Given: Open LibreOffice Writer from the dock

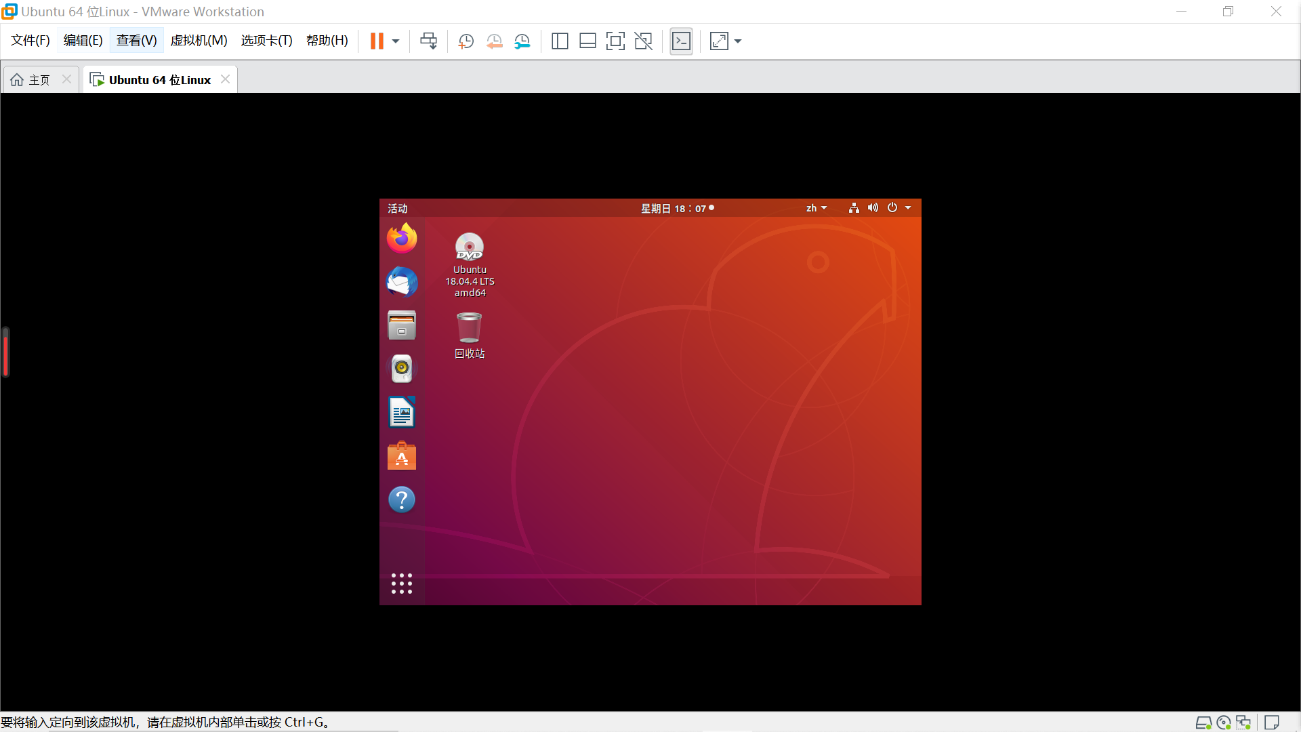Looking at the screenshot, I should pyautogui.click(x=402, y=412).
